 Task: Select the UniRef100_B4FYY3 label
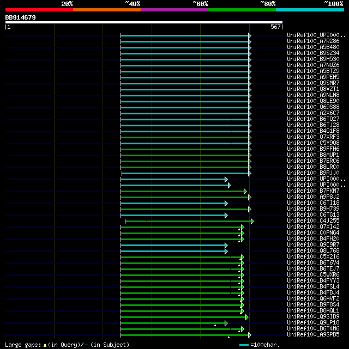tap(313, 281)
